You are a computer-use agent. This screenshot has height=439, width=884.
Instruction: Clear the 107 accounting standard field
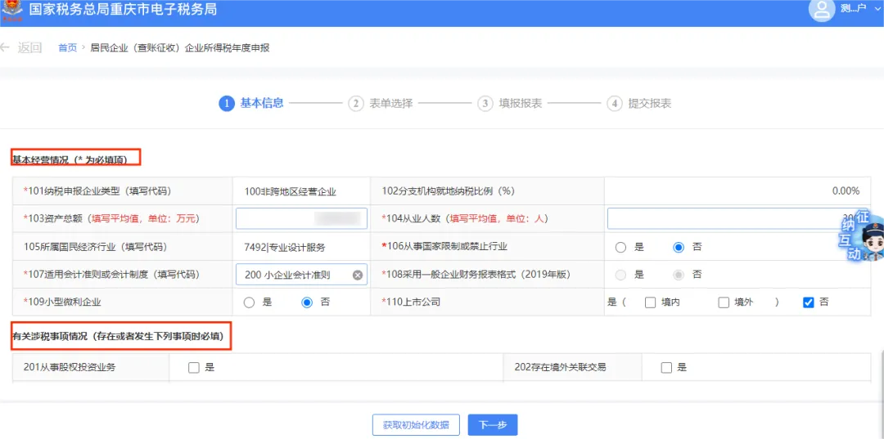tap(357, 275)
